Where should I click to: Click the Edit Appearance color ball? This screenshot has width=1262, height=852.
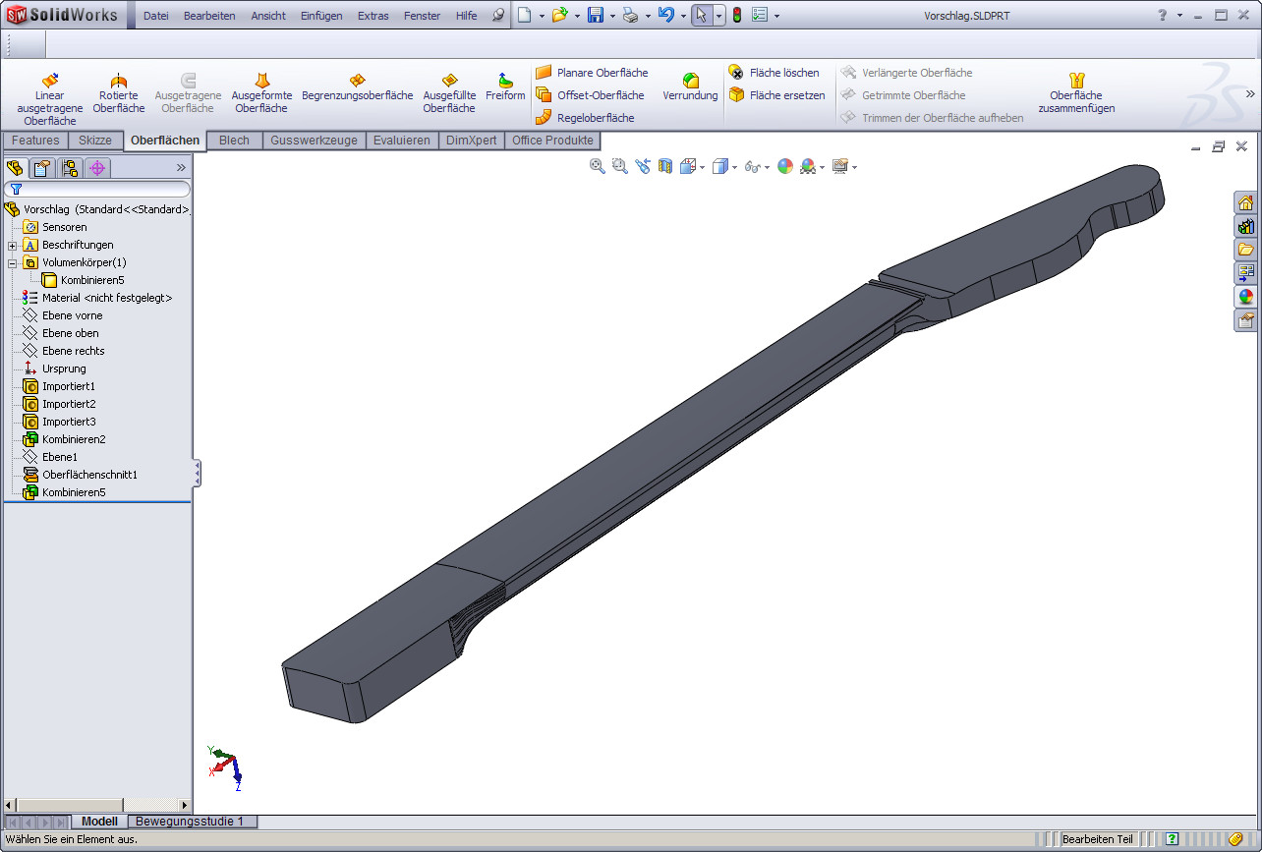pos(784,167)
